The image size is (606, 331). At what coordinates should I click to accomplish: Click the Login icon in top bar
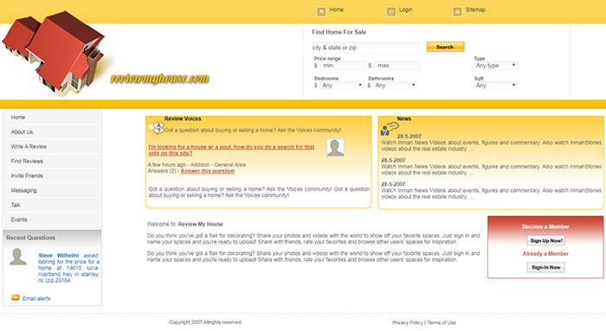(391, 11)
